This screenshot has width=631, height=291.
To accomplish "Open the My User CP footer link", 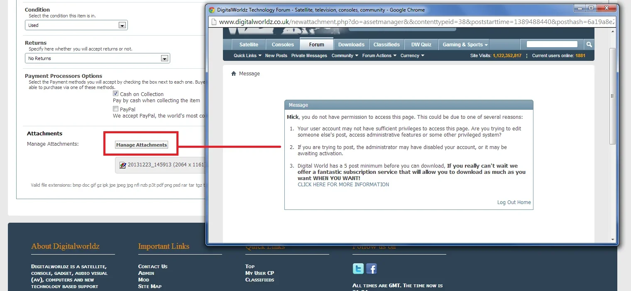I will (x=260, y=273).
